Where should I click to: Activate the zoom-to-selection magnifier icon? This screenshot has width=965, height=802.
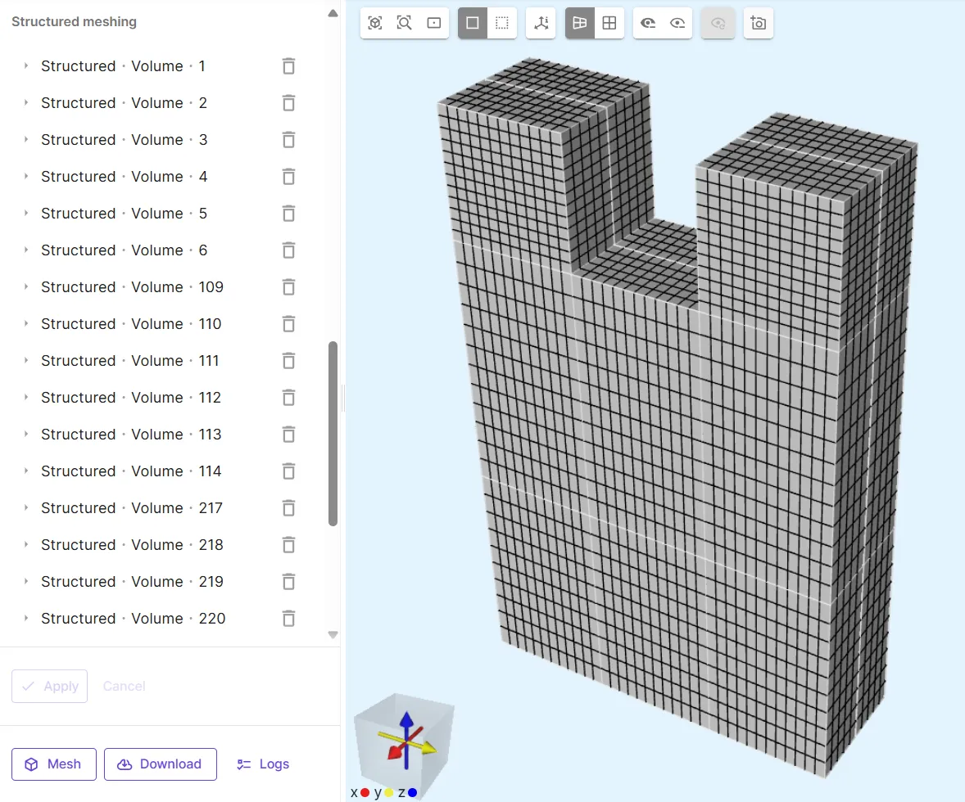point(405,23)
